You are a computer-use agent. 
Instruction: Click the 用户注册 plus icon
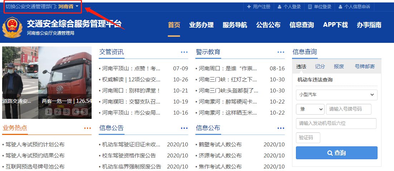tap(249, 6)
